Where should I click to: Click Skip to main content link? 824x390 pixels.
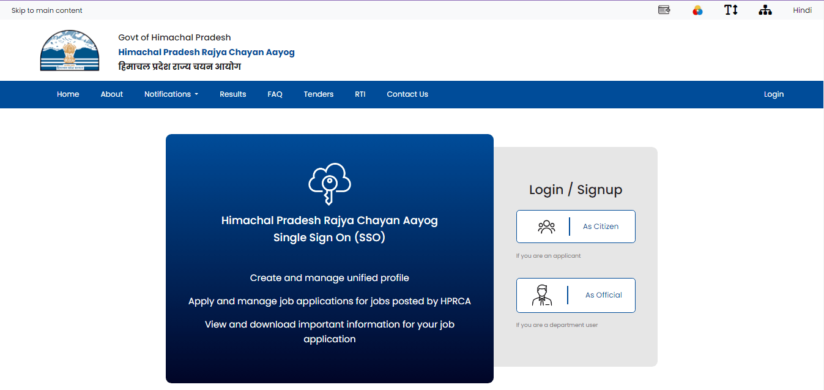[46, 10]
